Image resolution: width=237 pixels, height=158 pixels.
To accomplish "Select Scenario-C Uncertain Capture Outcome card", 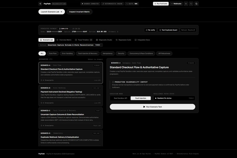I will point(71,118).
